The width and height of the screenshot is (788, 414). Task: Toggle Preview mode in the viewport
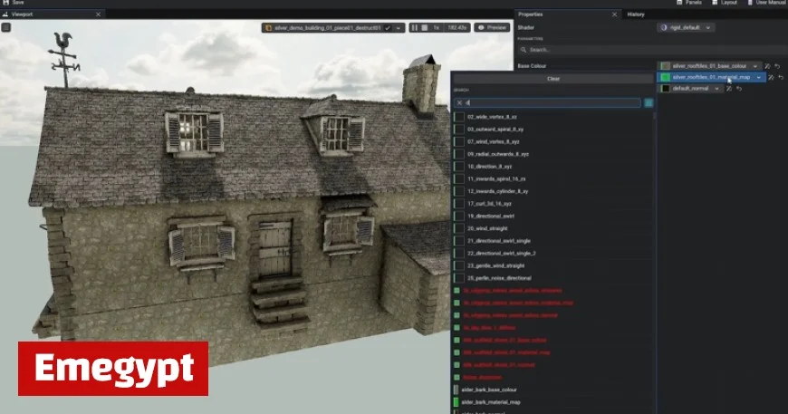pyautogui.click(x=493, y=28)
